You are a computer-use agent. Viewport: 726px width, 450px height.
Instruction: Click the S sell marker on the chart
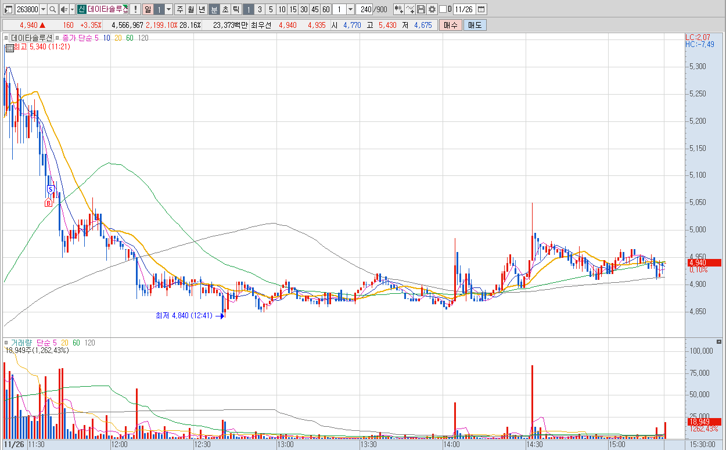point(51,189)
